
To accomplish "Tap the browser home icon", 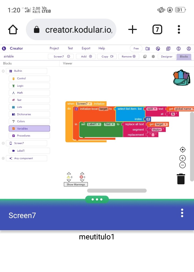I will 13,29.
